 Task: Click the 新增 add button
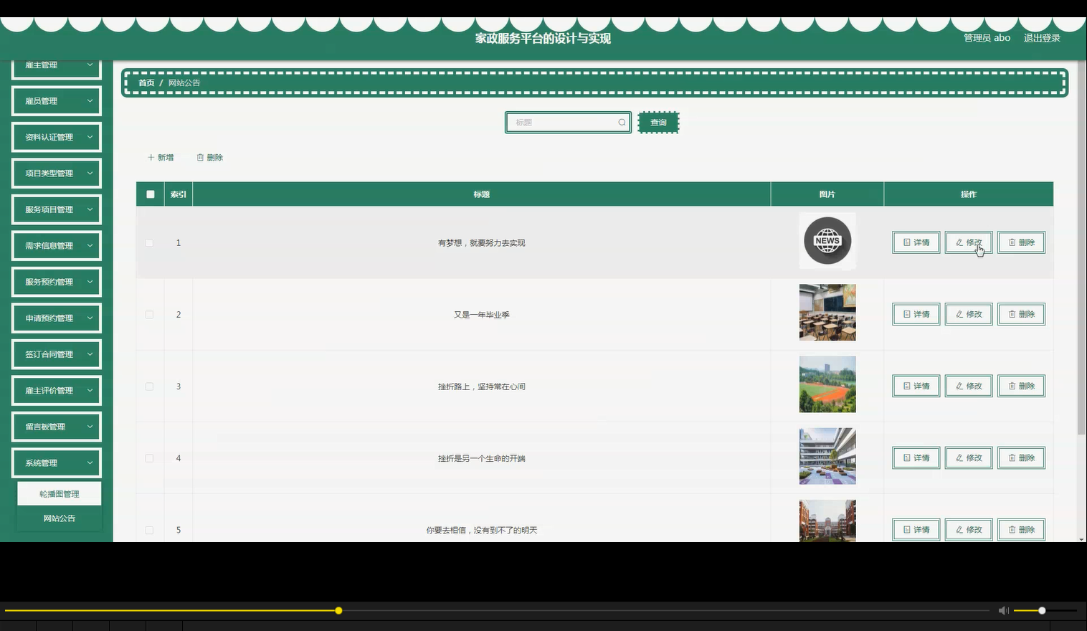161,158
